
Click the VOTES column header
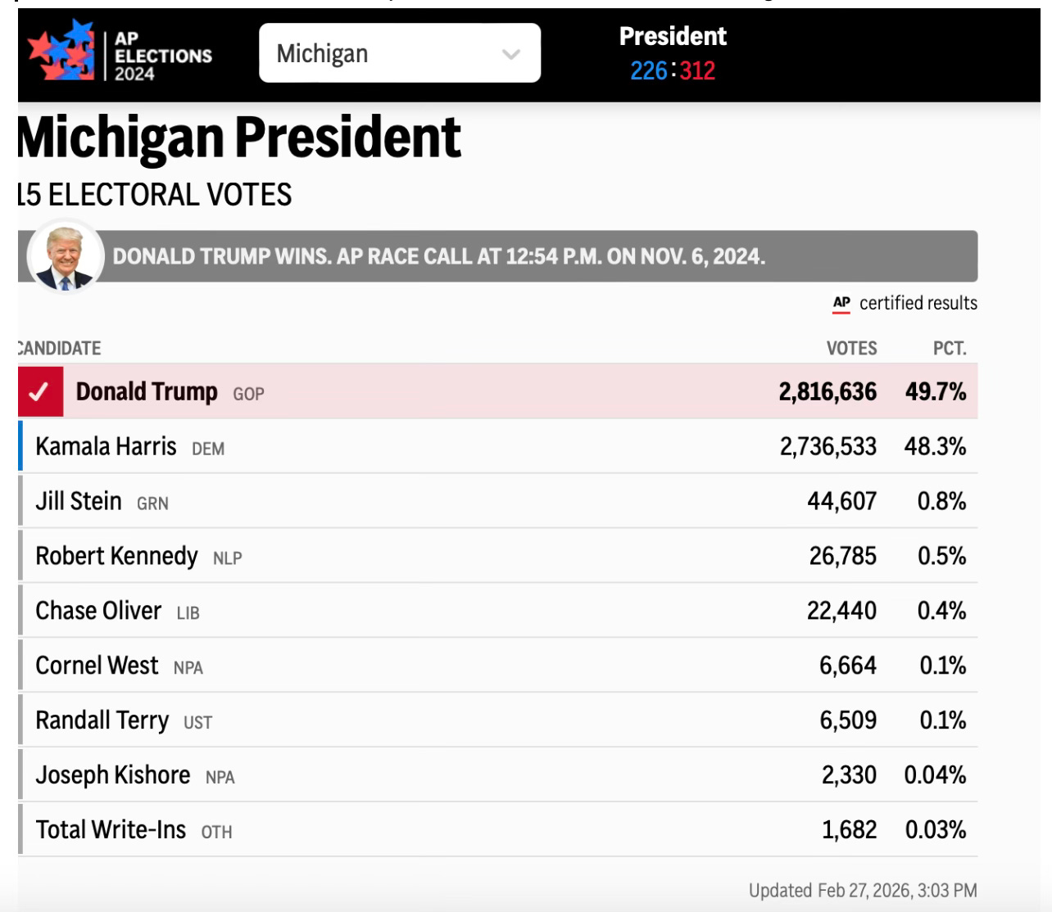coord(851,348)
